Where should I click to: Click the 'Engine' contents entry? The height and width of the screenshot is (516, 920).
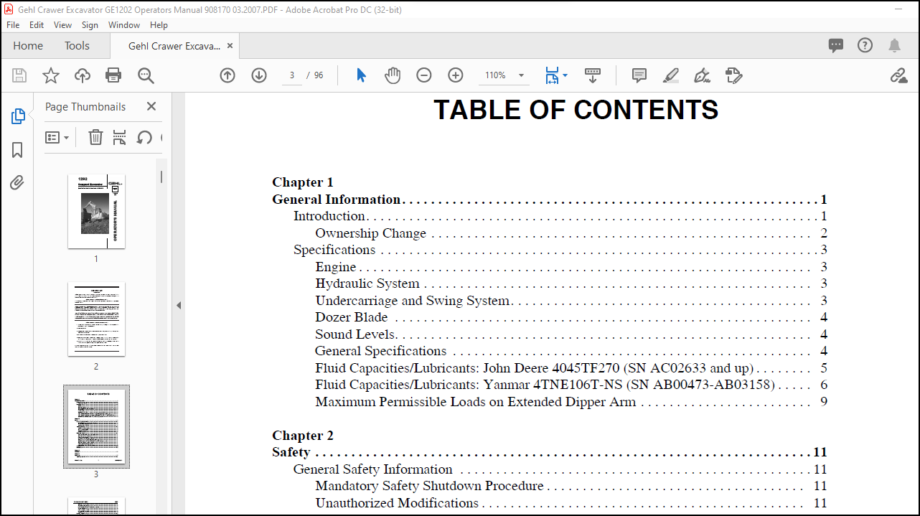click(336, 267)
